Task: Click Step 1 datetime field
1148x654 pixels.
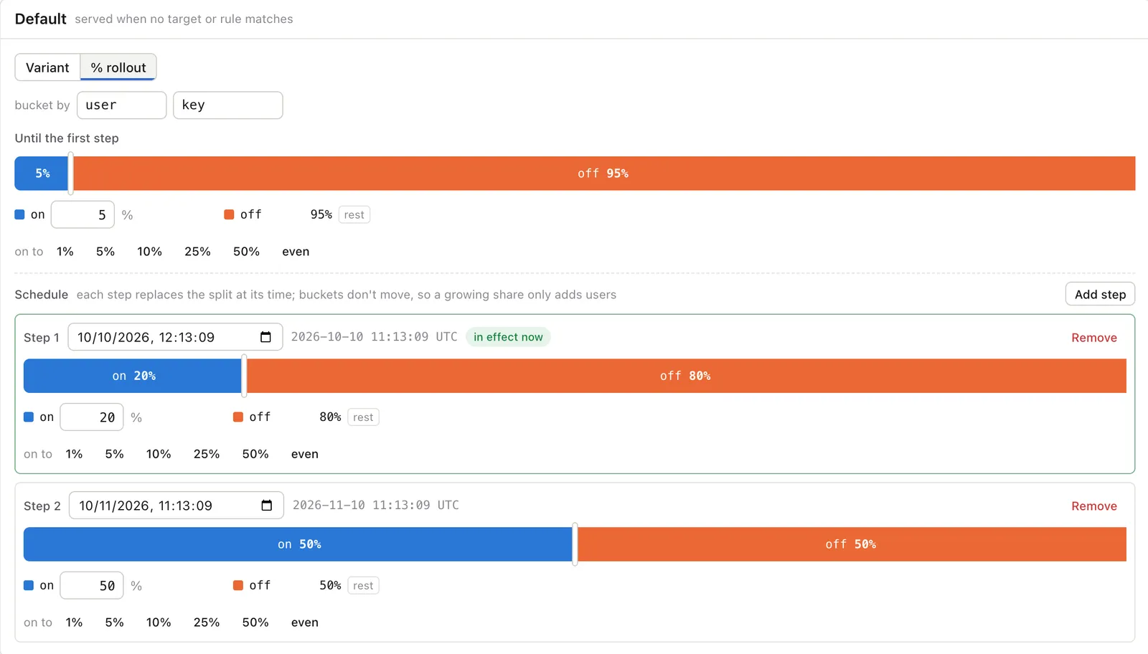Action: pyautogui.click(x=176, y=337)
